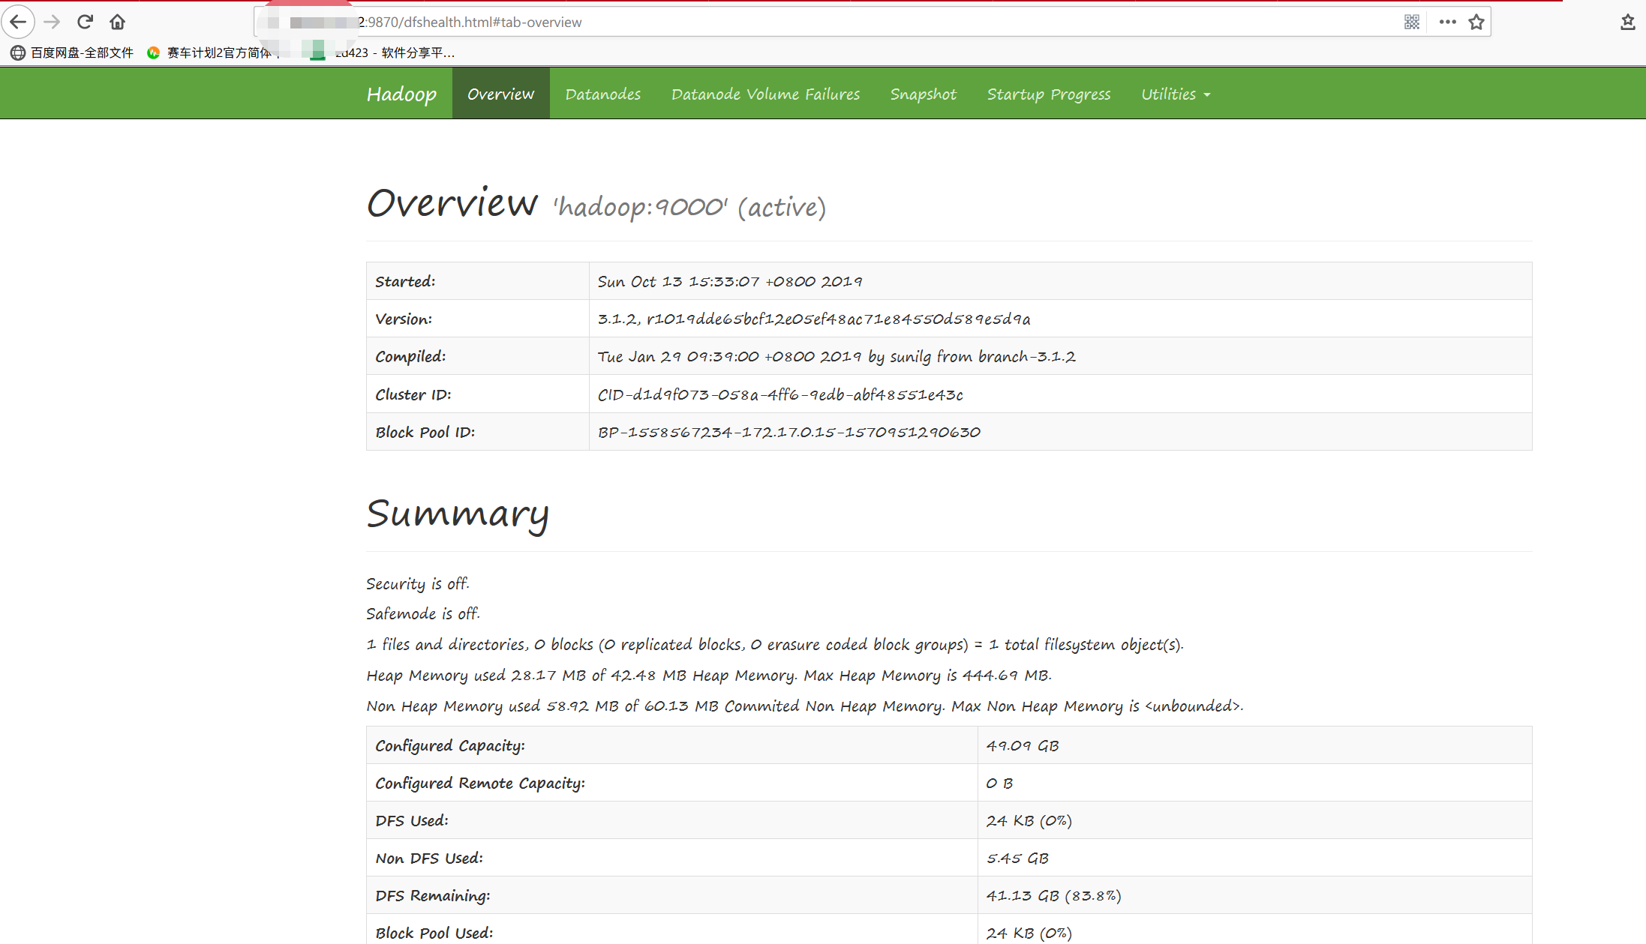Open the browser home page icon
1646x944 pixels.
(117, 22)
